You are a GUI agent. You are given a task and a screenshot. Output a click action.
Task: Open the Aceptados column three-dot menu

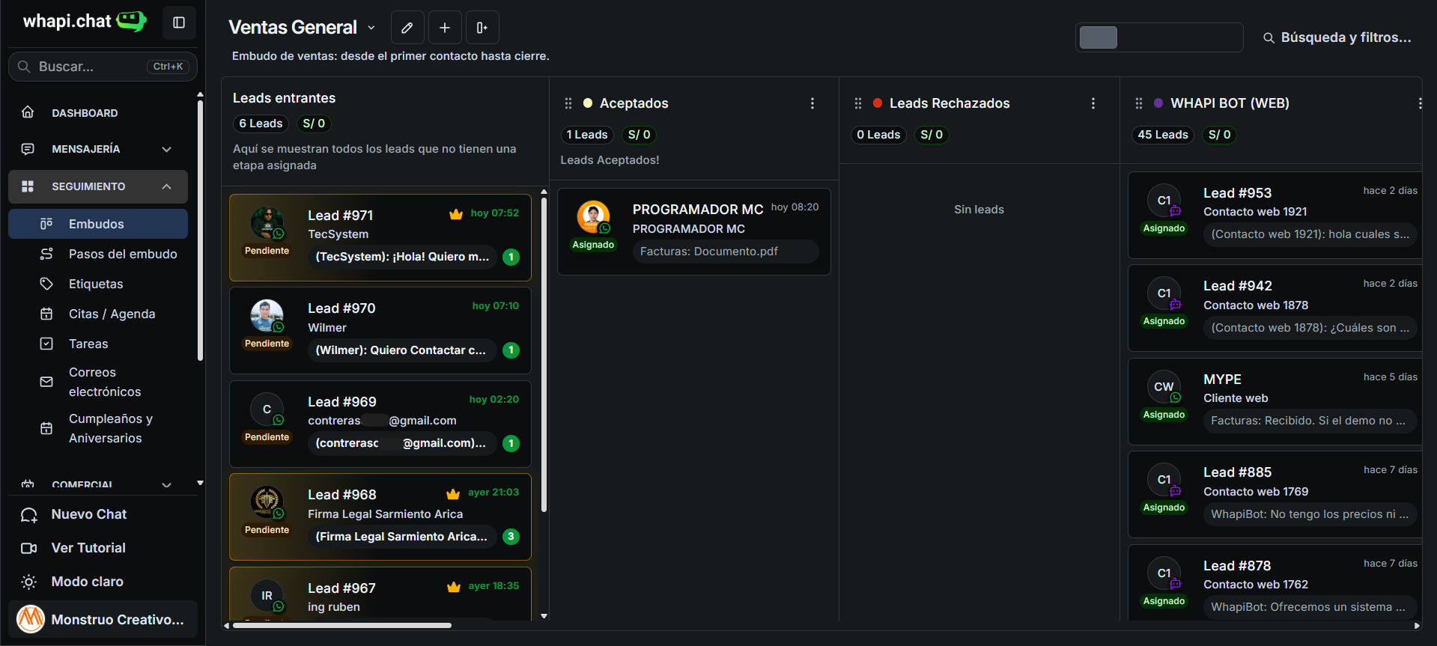[x=812, y=103]
